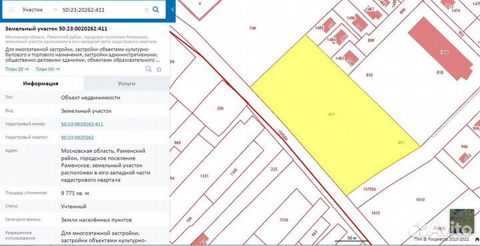Click the address subtitle under the parcel heading
Screen dimensions: 480x246
(81, 39)
